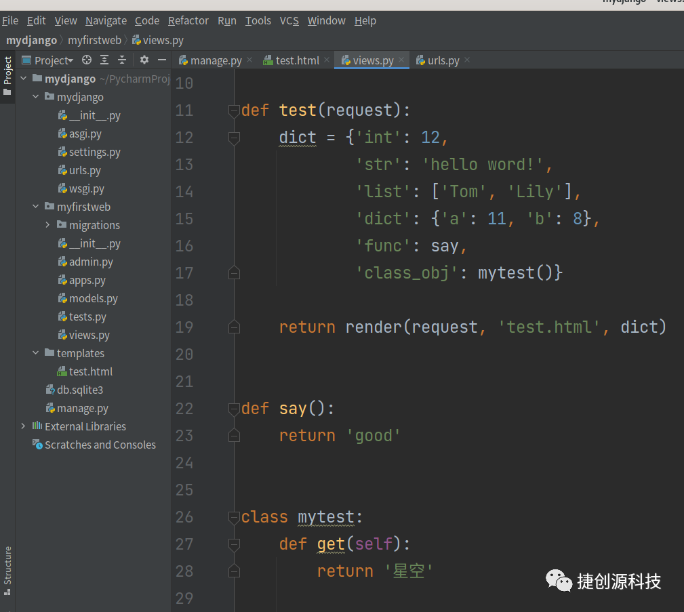Collapse the templates folder
This screenshot has width=684, height=612.
pyautogui.click(x=36, y=352)
